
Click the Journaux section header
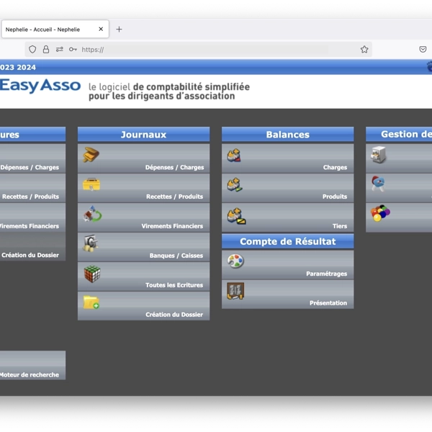pyautogui.click(x=143, y=135)
